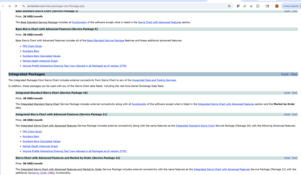
Task: Click [Link] for Service Package 11 heading
Action: point(287,114)
